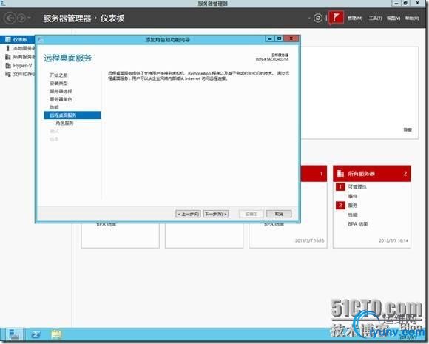Screen dimensions: 429x344
Task: Click the 上一步(P) button
Action: [188, 214]
